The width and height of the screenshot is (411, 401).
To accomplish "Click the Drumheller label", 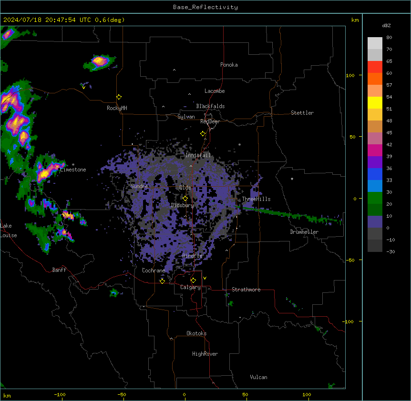I will click(304, 232).
